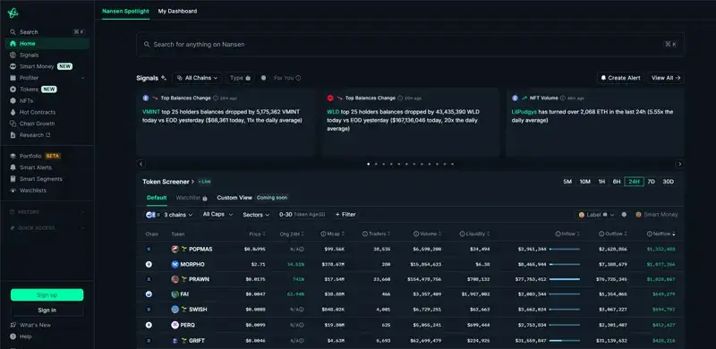Select the 30D timeframe
Screen dimensions: 716x349
[668, 182]
